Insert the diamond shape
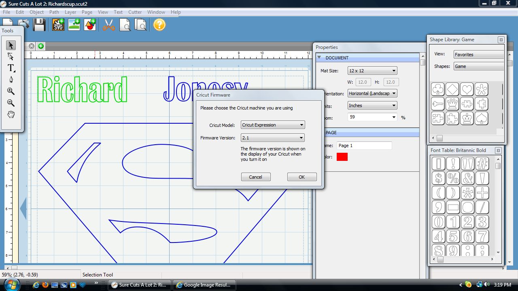Screen dimensions: 518x291 pos(452,89)
